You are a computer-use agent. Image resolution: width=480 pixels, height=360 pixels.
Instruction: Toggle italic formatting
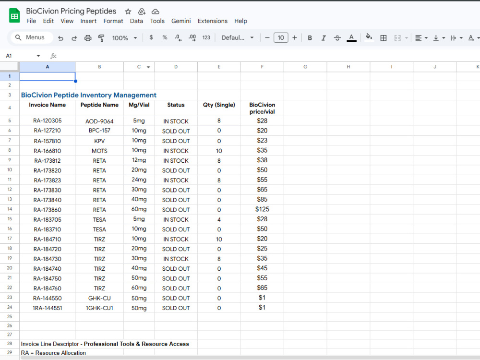pos(323,38)
